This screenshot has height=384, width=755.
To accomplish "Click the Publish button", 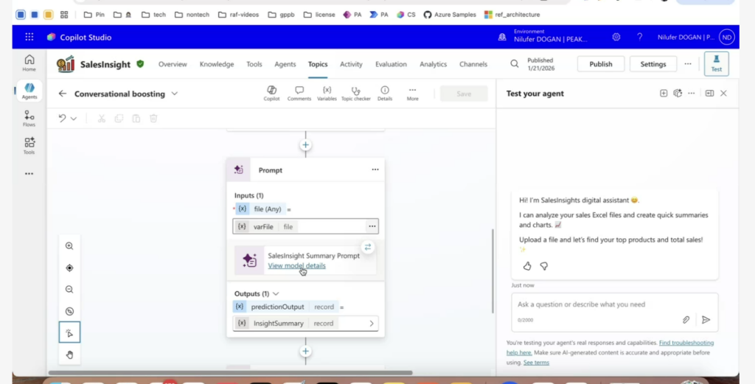I will click(x=600, y=64).
